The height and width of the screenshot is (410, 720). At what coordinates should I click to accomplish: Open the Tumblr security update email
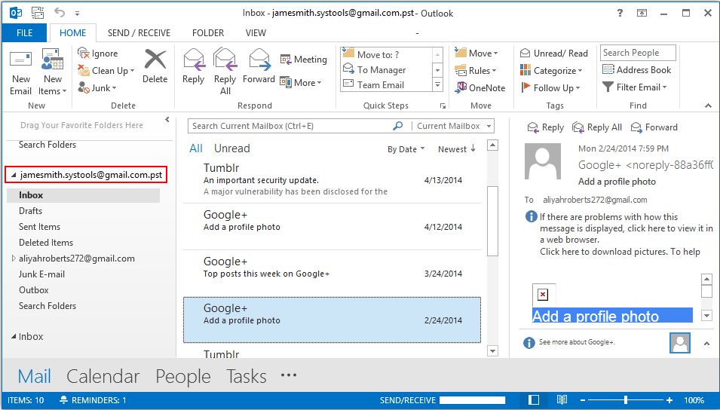coord(332,179)
